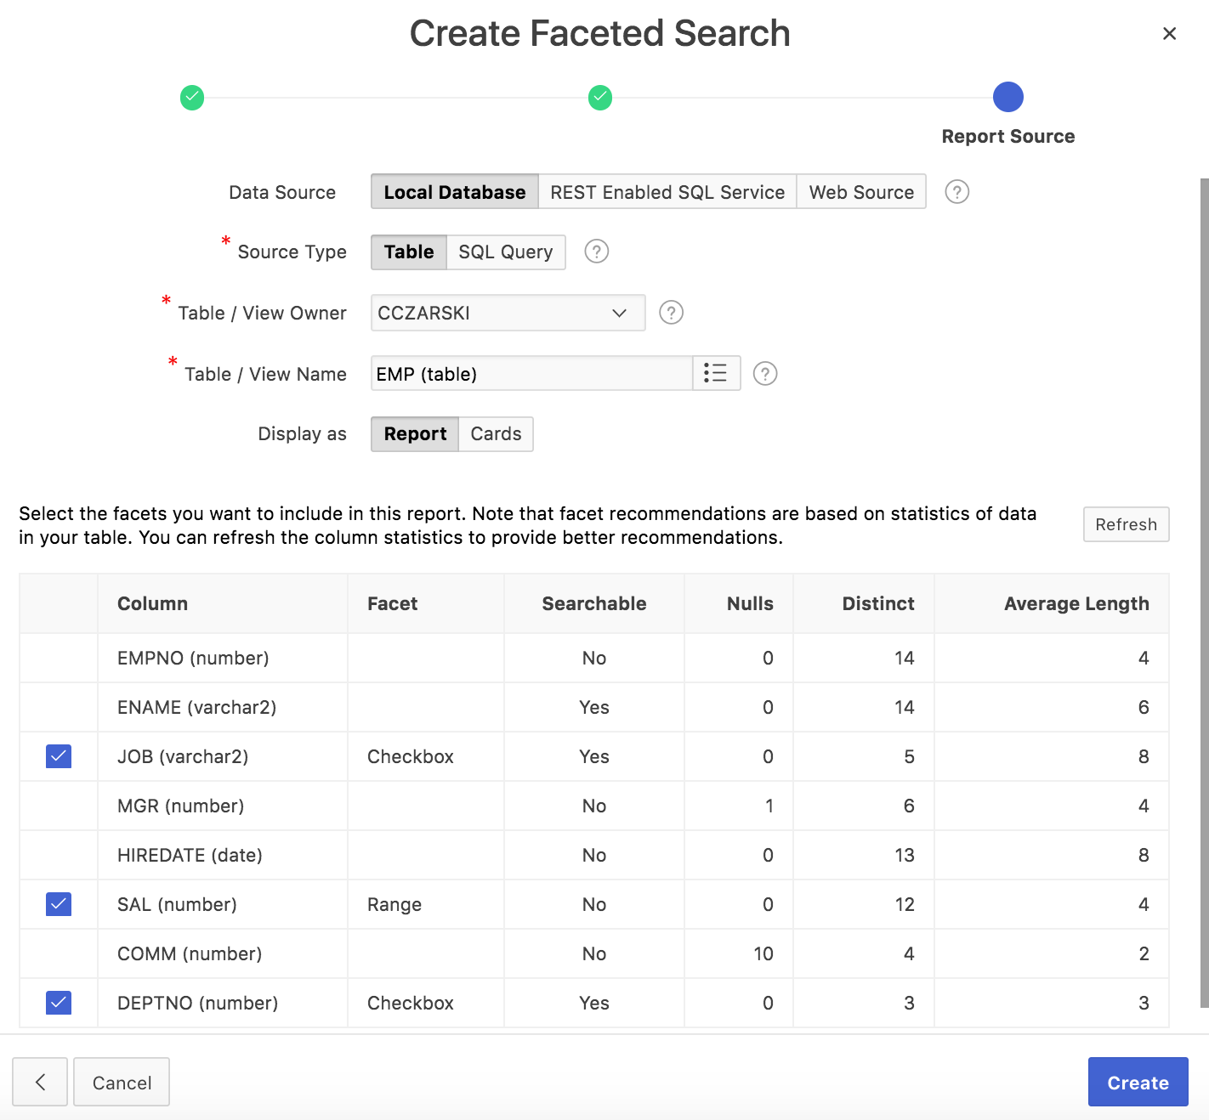
Task: Check the facet checkbox for ENAME
Action: point(58,707)
